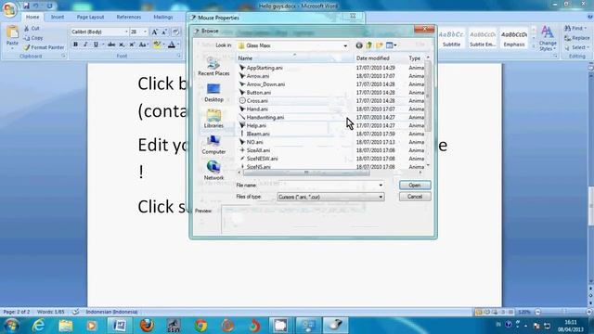Switch to the Insert ribbon tab
Viewport: 594px width, 334px height.
point(58,17)
